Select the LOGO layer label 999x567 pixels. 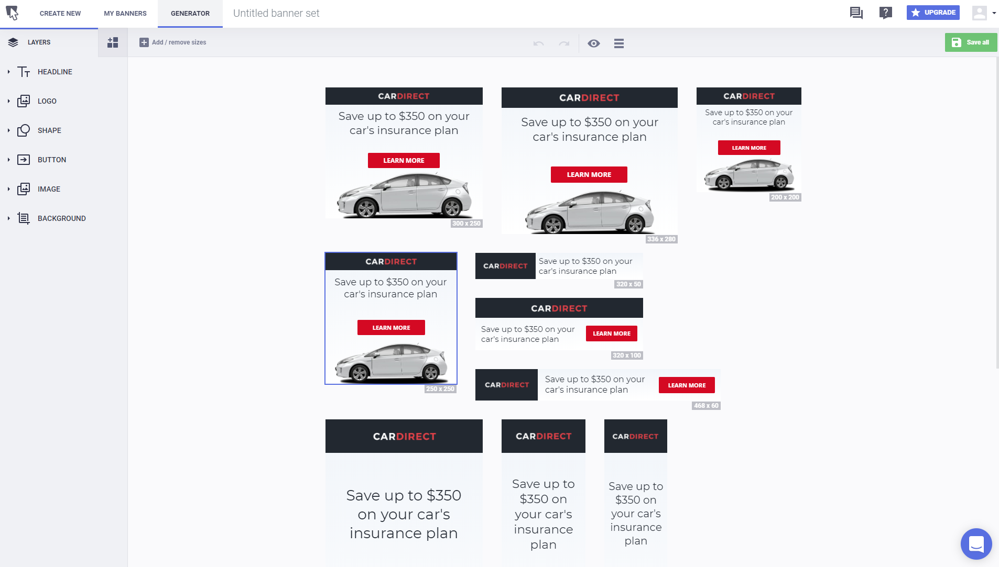47,101
